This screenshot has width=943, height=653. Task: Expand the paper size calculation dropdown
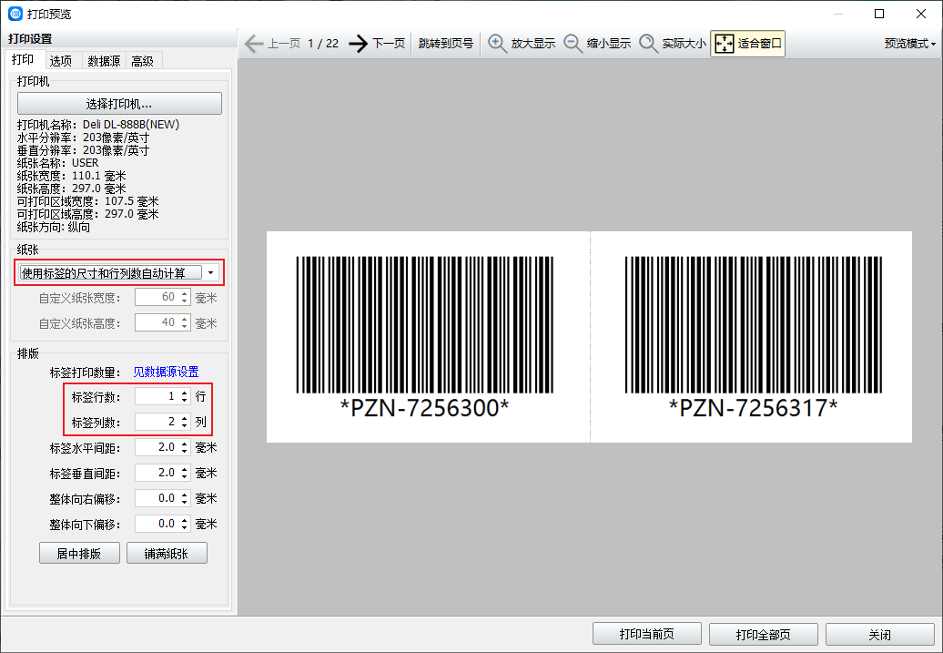coord(210,272)
